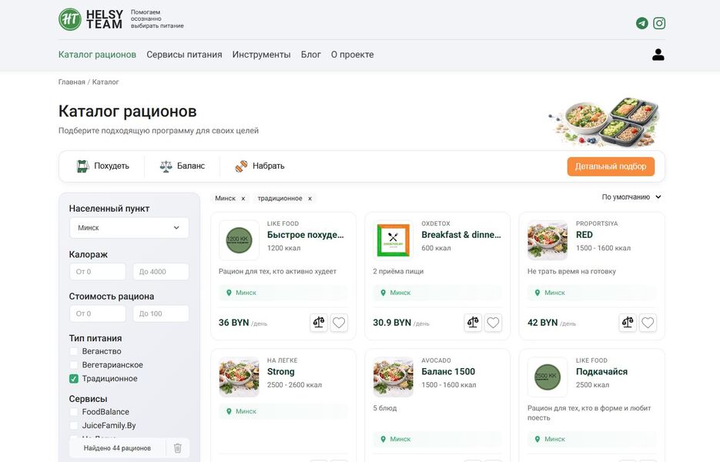Open the Breakfast & dinne... ration title

pyautogui.click(x=461, y=235)
